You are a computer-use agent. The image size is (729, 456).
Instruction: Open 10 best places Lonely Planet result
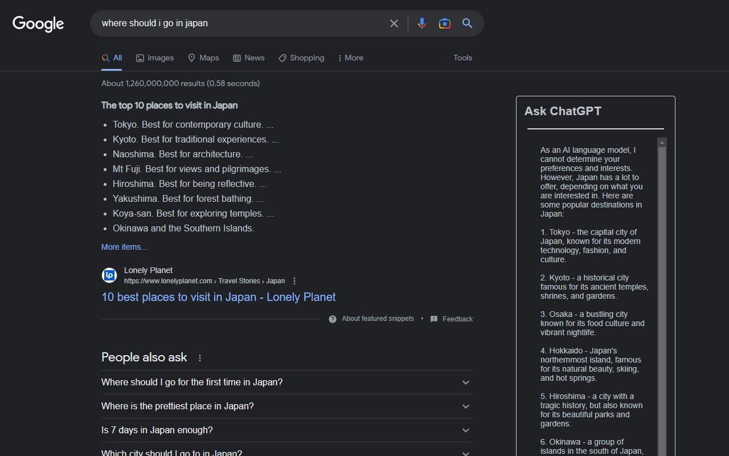click(219, 297)
